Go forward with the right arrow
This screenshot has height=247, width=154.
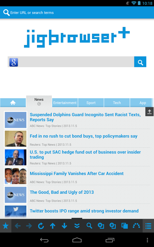tap(29, 226)
